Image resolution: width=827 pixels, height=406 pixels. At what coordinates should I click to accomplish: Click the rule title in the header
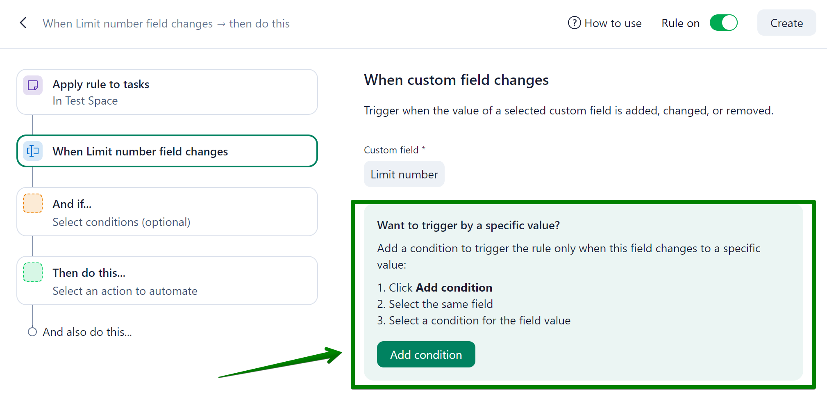click(x=166, y=23)
